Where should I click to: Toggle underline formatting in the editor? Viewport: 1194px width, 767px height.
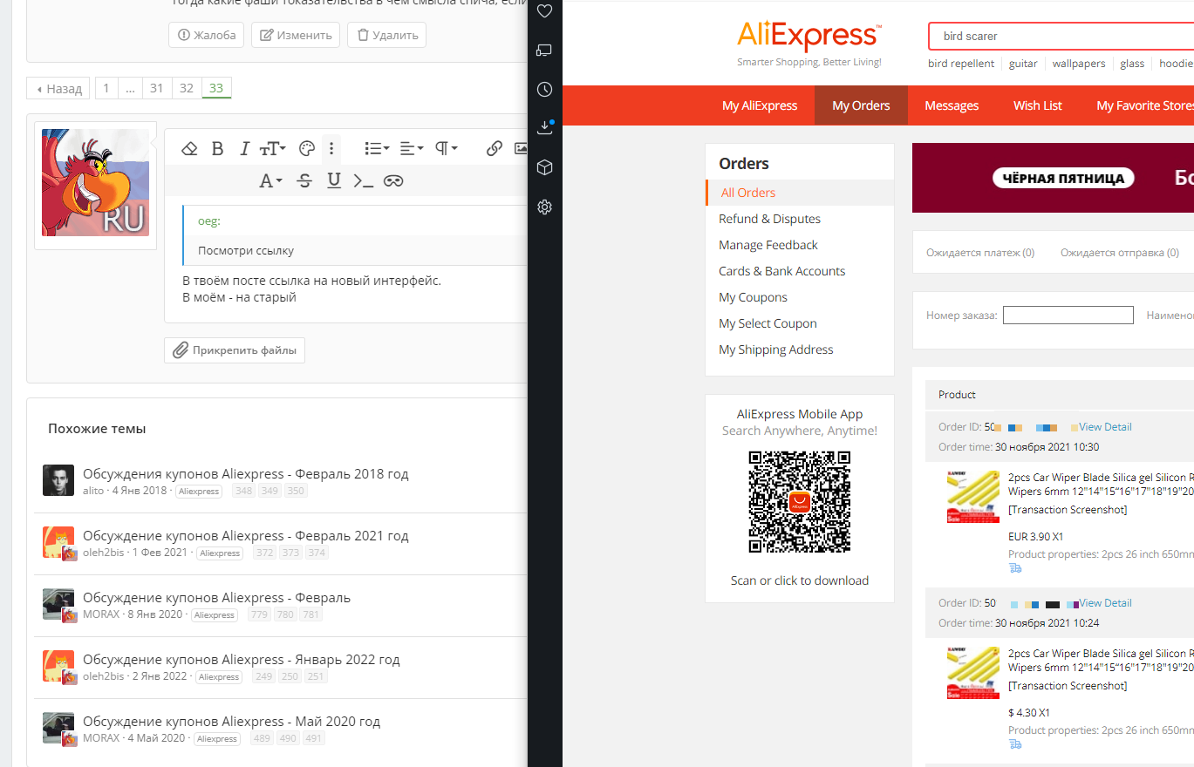tap(333, 180)
